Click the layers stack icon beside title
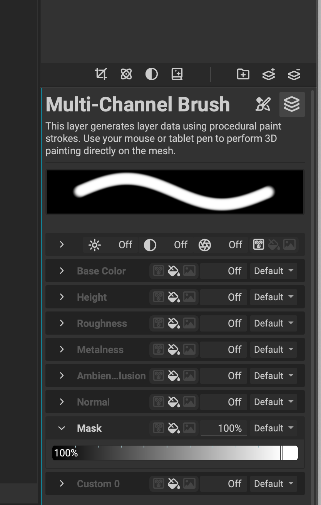The image size is (321, 505). (x=292, y=104)
